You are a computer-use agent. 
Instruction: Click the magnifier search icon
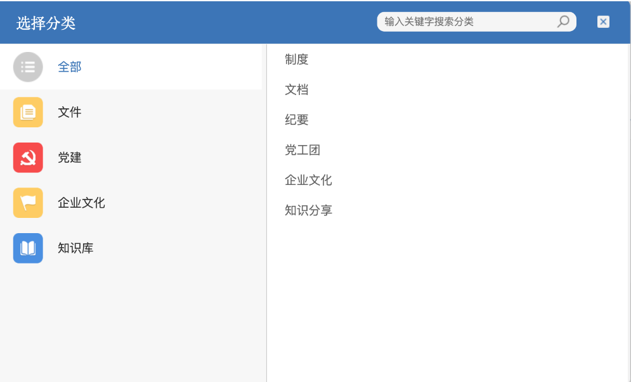563,22
